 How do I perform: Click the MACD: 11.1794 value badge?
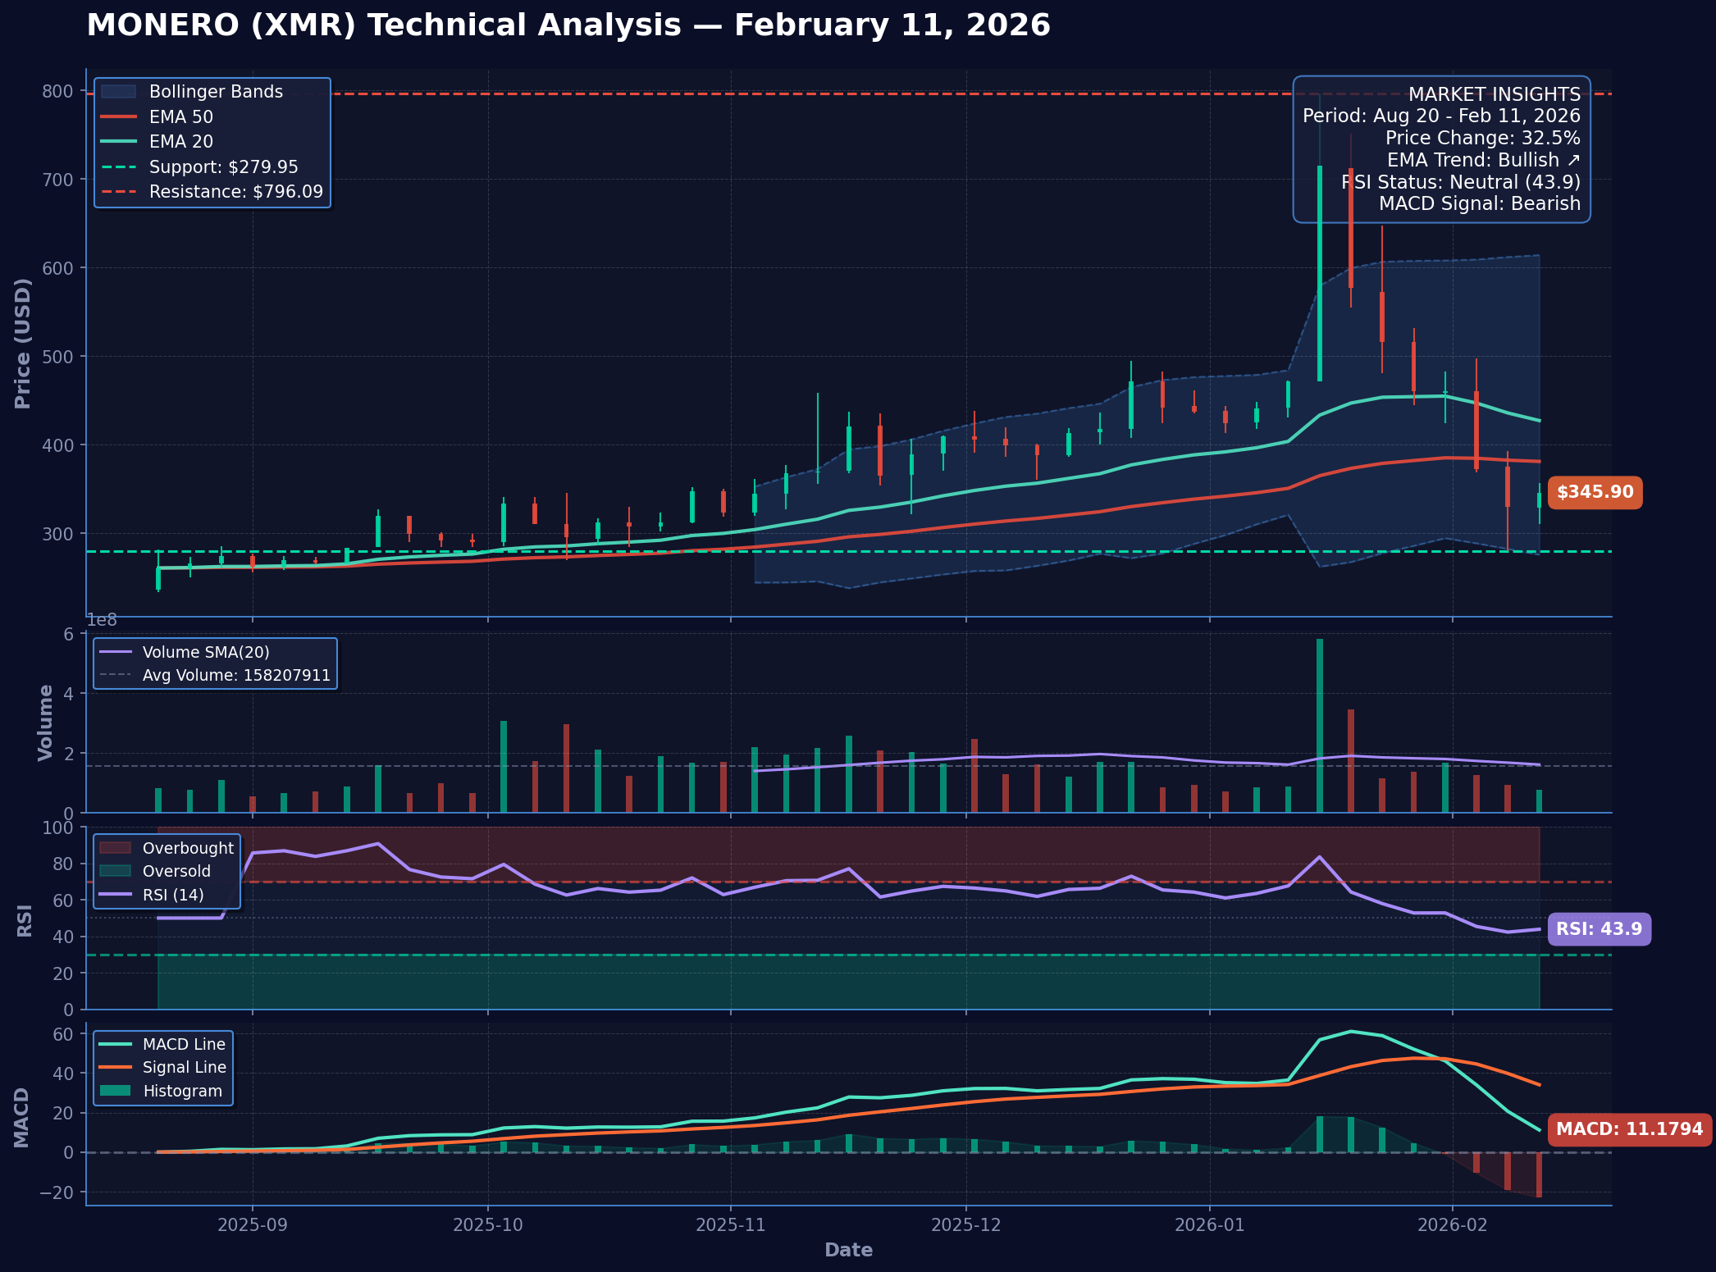tap(1629, 1129)
